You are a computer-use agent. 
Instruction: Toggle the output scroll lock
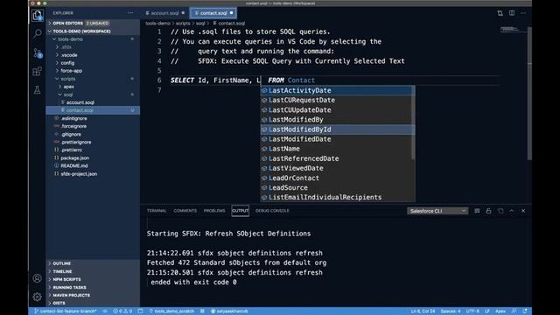click(488, 211)
